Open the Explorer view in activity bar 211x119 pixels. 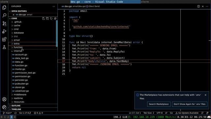tap(4, 7)
